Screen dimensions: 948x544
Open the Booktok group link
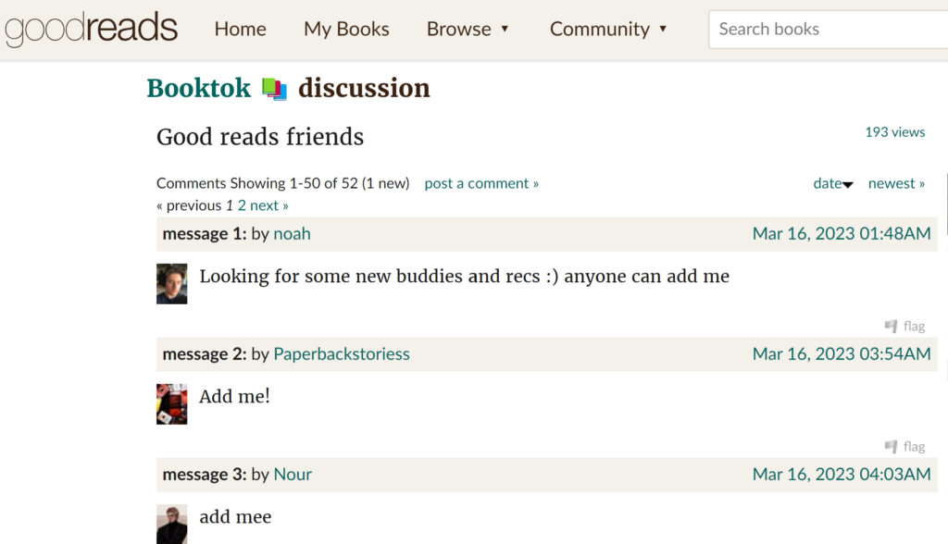[198, 88]
